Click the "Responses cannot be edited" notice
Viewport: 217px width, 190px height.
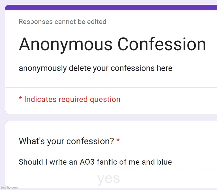coord(62,22)
